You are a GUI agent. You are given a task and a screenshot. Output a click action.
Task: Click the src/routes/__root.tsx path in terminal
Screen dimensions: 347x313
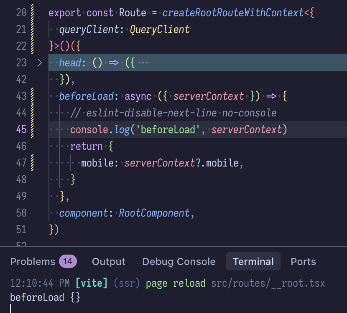tap(268, 283)
